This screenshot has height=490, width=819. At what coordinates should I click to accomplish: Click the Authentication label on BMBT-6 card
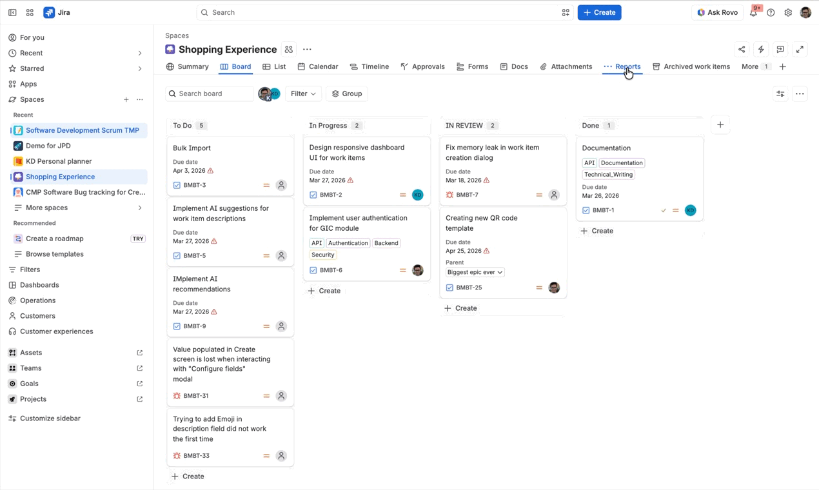coord(348,243)
